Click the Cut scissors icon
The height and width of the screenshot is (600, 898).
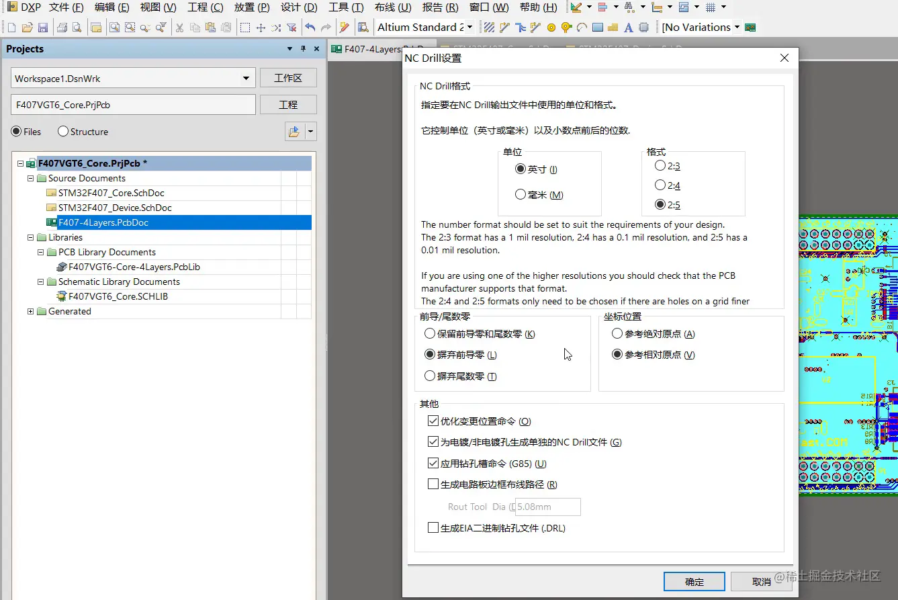179,28
